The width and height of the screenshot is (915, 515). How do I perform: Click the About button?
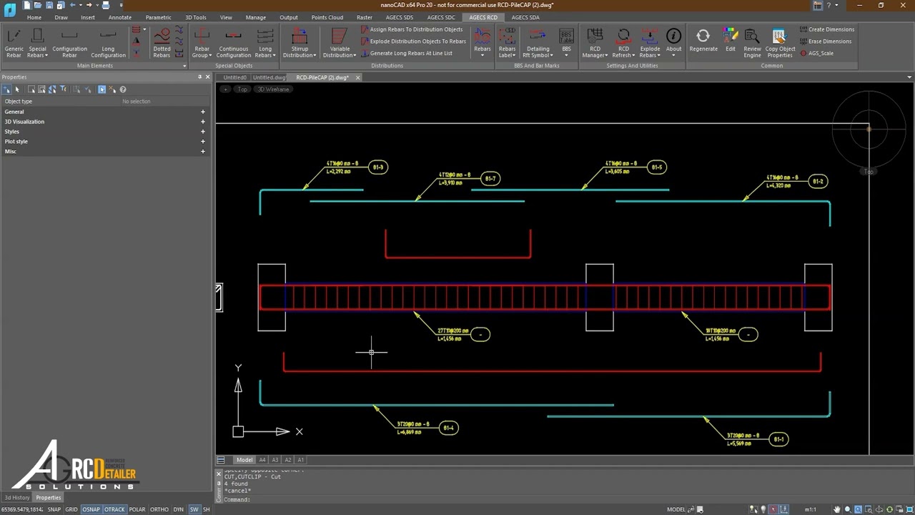pos(673,41)
